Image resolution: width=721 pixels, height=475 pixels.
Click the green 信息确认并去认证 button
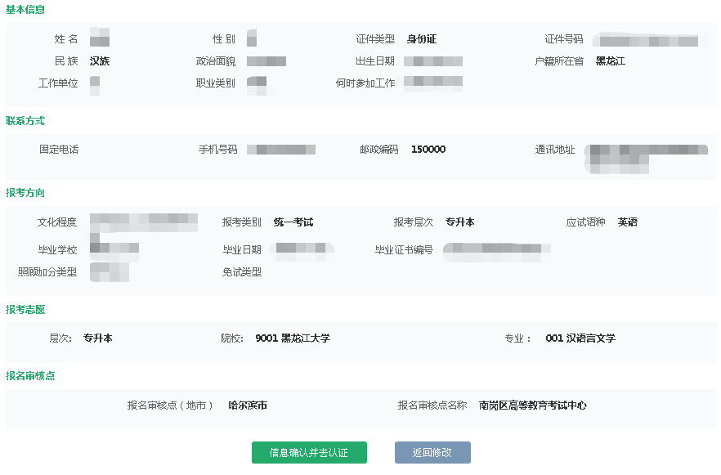pyautogui.click(x=309, y=452)
